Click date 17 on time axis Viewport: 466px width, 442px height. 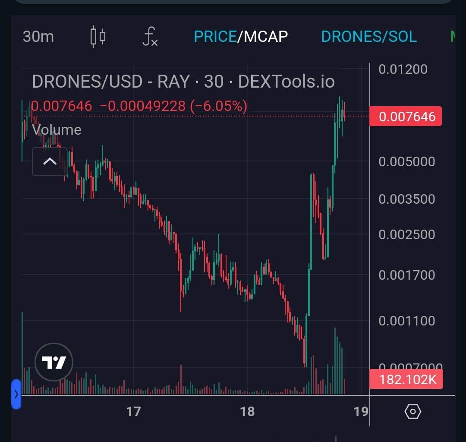pyautogui.click(x=133, y=412)
